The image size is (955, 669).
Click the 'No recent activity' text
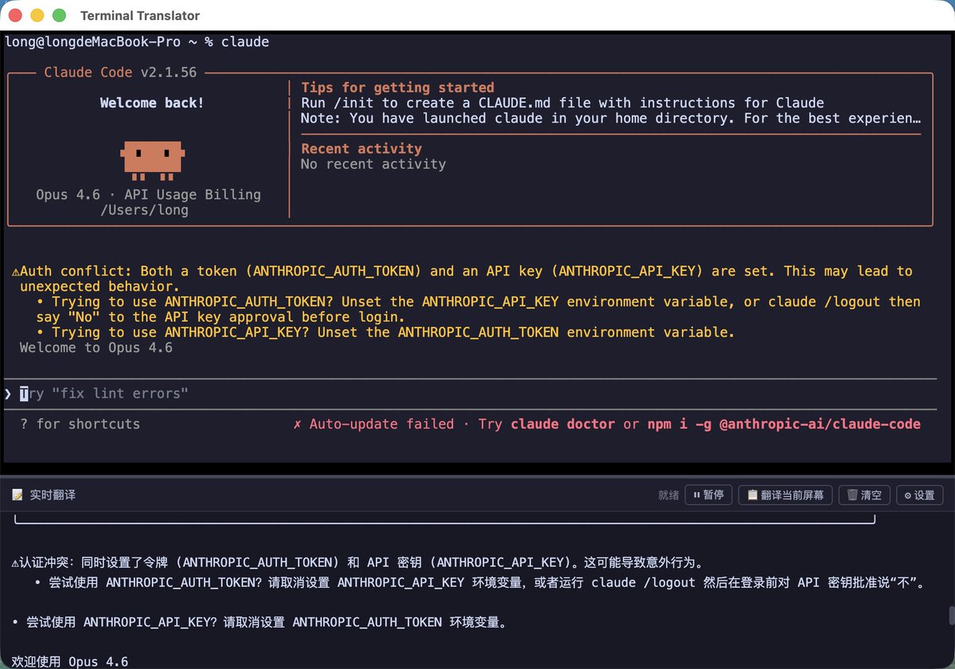pyautogui.click(x=373, y=164)
